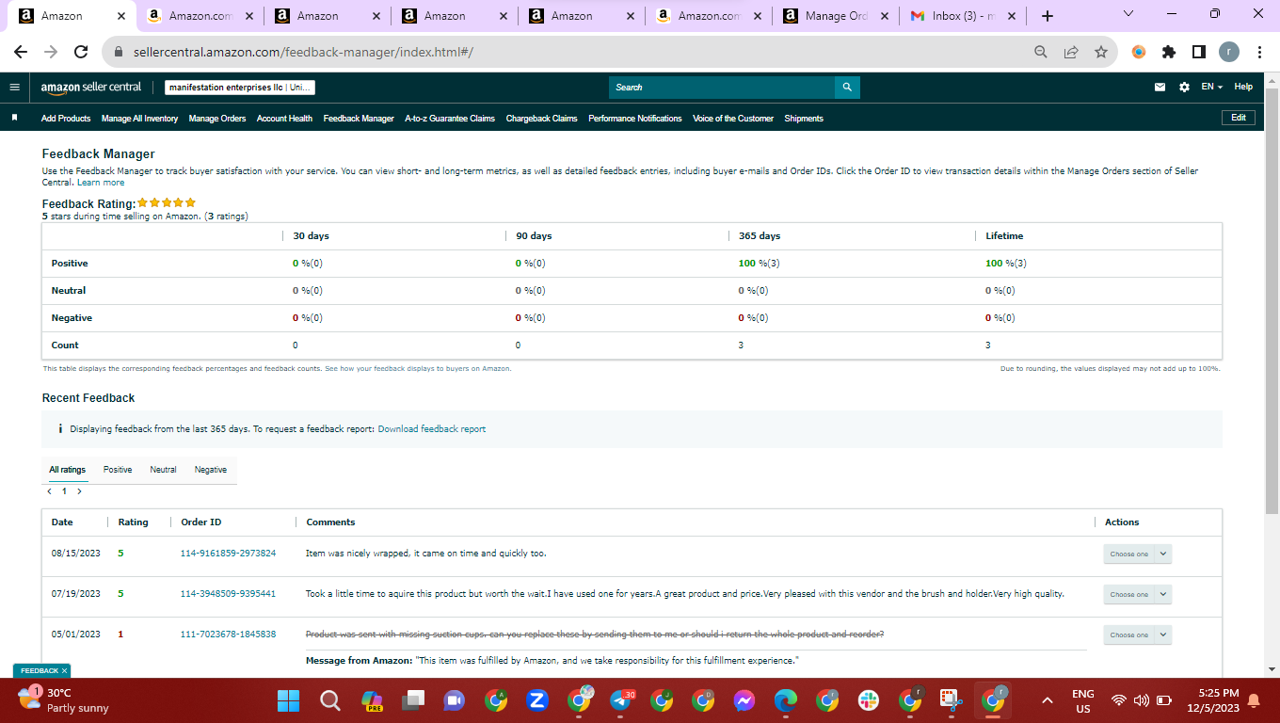1280x723 pixels.
Task: Close the FEEDBACK widget
Action: coord(64,671)
